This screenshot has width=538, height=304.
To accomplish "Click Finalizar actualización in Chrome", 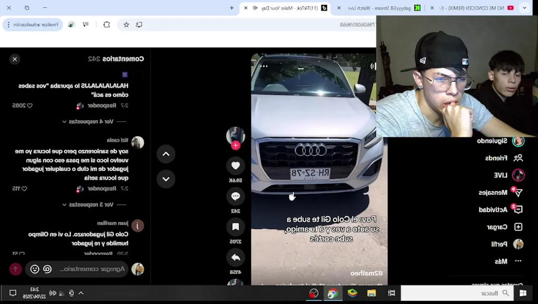I will 35,24.
